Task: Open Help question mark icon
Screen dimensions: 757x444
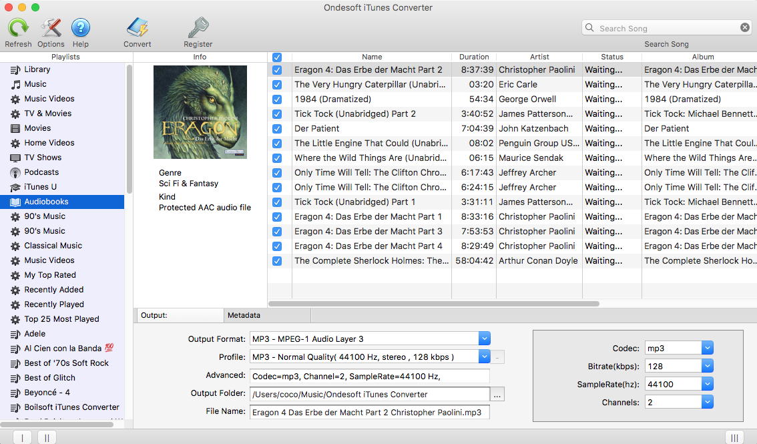Action: click(81, 27)
